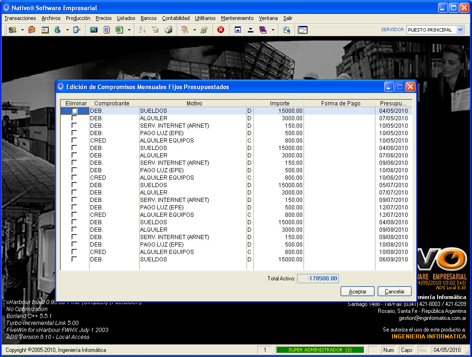This screenshot has height=357, width=472.
Task: Click the printer icon in toolbar
Action: click(x=168, y=30)
